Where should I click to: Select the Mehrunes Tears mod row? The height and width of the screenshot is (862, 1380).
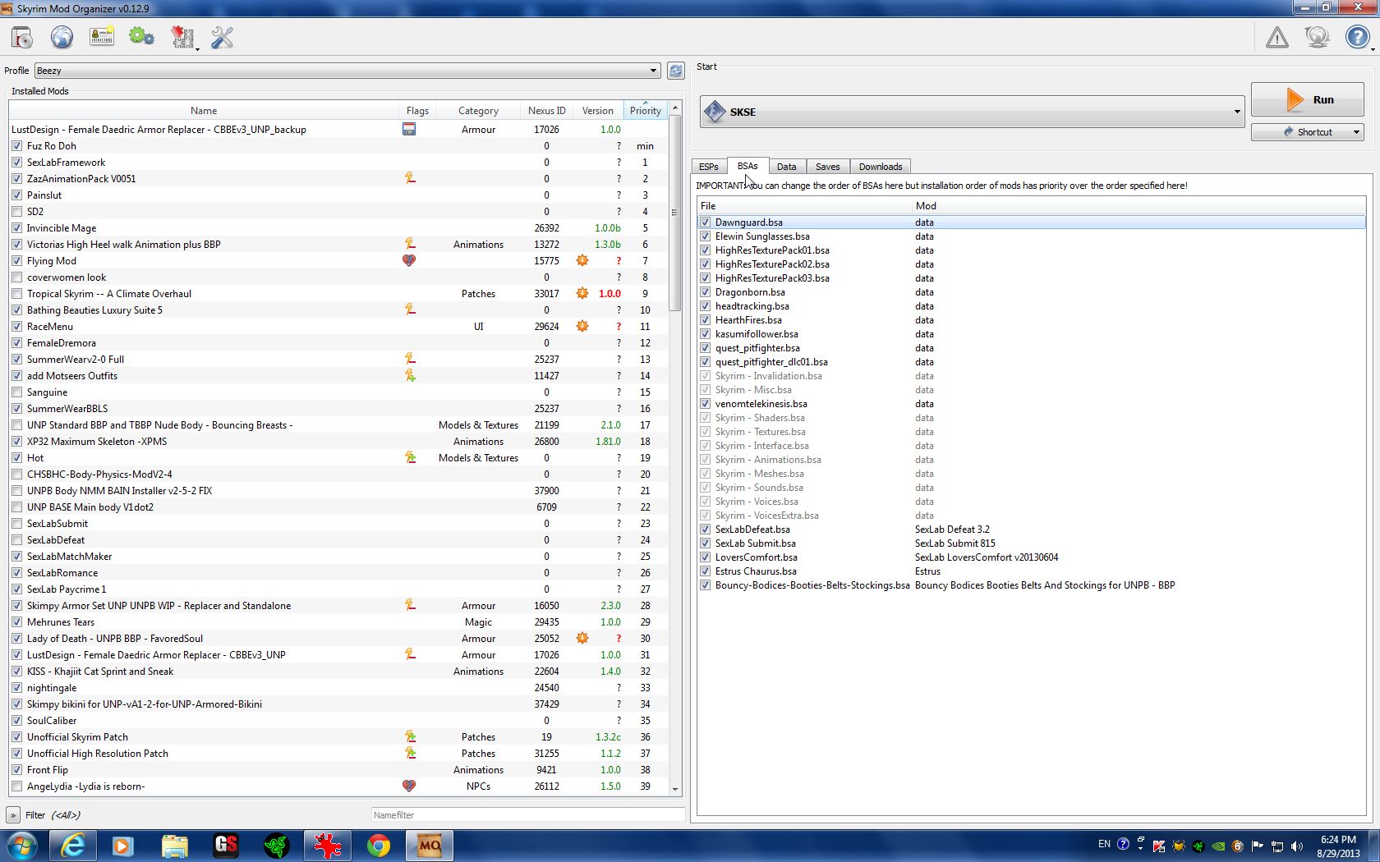point(338,622)
